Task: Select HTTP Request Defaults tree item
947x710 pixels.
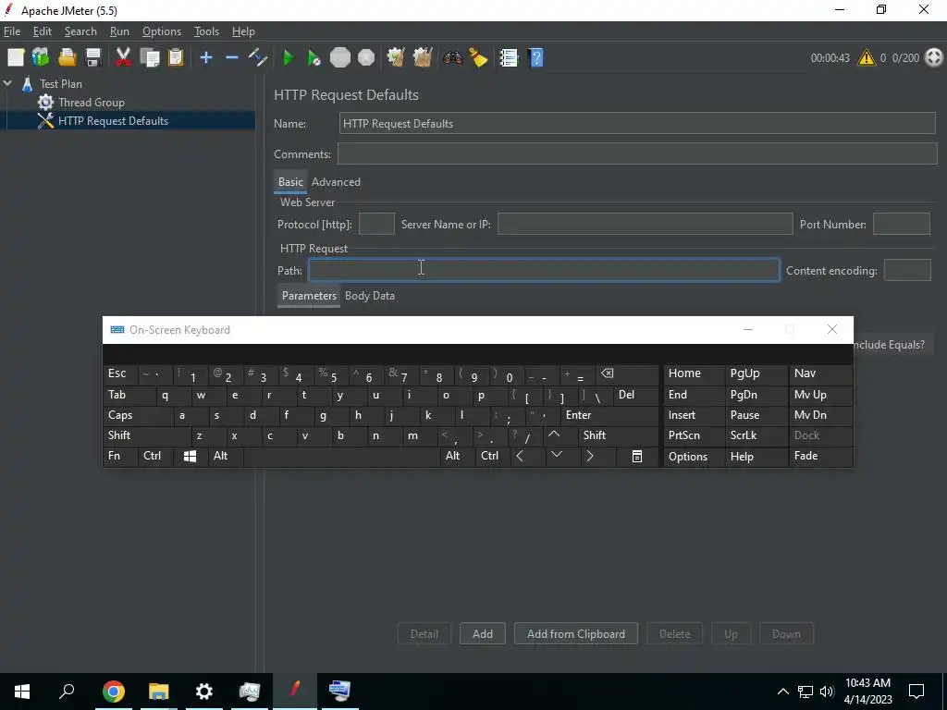Action: pos(113,121)
